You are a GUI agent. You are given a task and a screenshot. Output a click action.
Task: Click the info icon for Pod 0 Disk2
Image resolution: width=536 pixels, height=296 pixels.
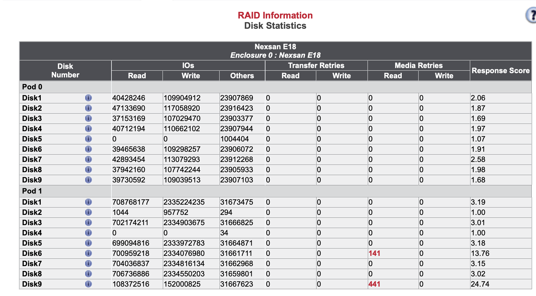tap(88, 108)
